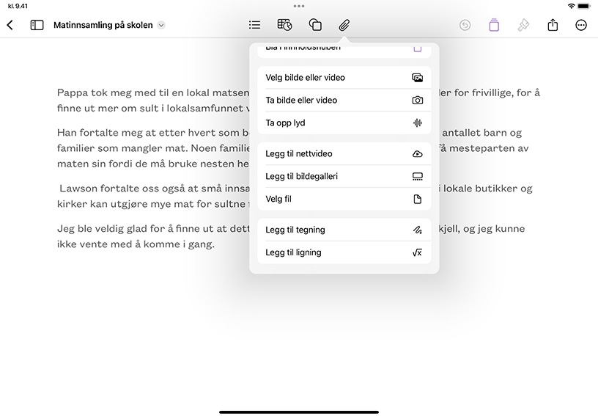The image size is (598, 416).
Task: Choose Legg til nettvideo
Action: coord(344,153)
